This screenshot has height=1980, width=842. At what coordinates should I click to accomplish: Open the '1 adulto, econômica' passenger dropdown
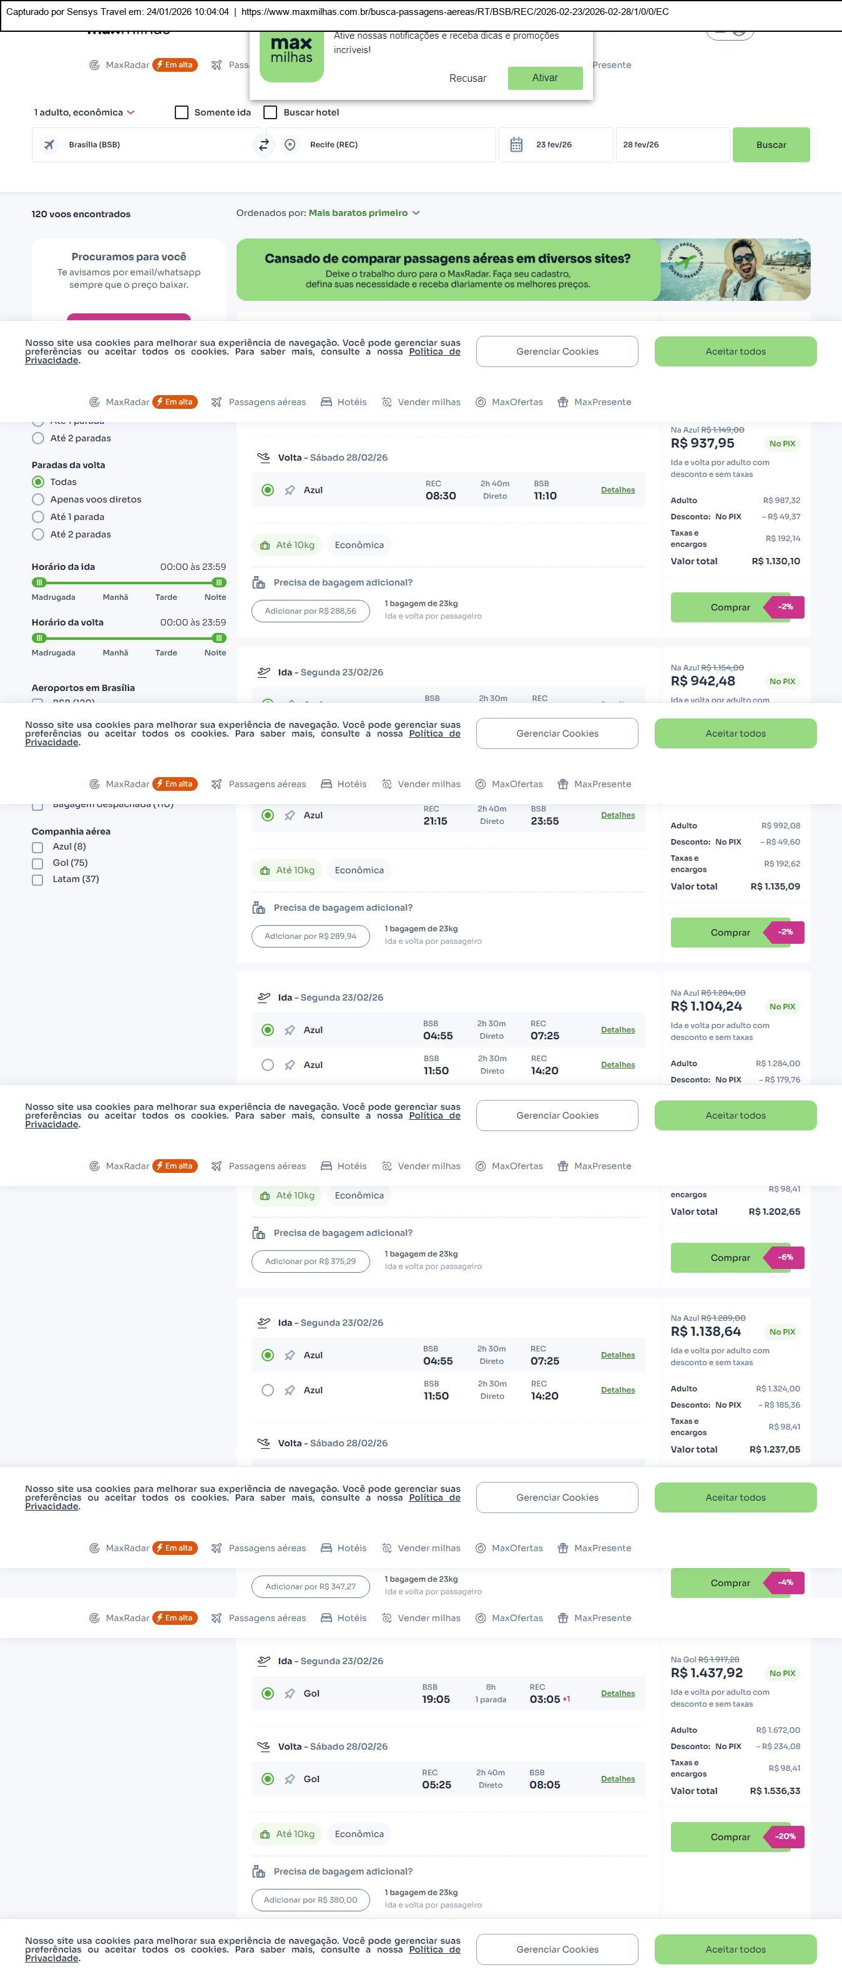84,112
